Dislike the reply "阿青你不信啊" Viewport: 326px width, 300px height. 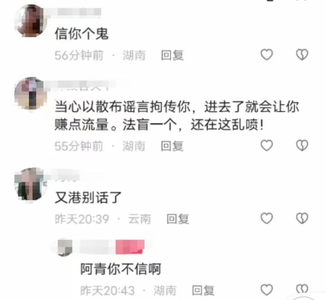pyautogui.click(x=302, y=289)
